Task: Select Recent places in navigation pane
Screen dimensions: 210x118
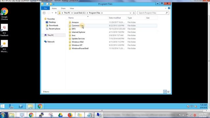Action: [54, 29]
